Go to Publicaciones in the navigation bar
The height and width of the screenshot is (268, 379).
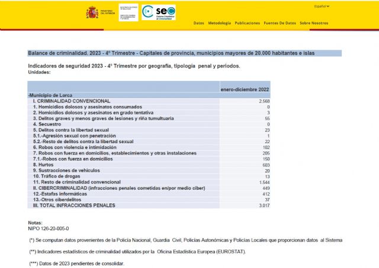click(x=247, y=23)
